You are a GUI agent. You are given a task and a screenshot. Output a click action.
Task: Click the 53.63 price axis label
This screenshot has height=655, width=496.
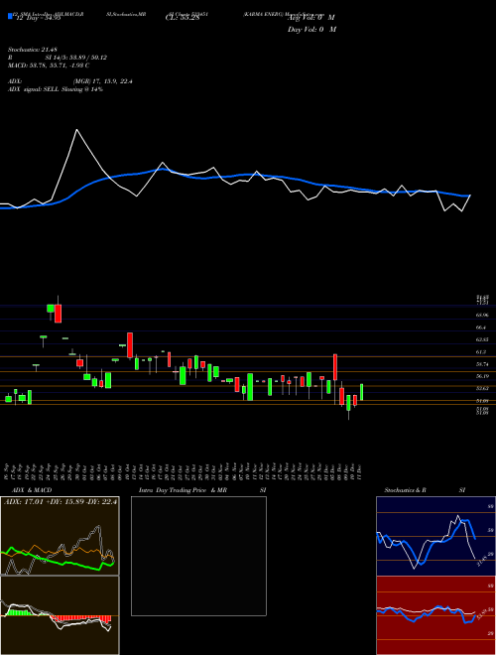(482, 388)
